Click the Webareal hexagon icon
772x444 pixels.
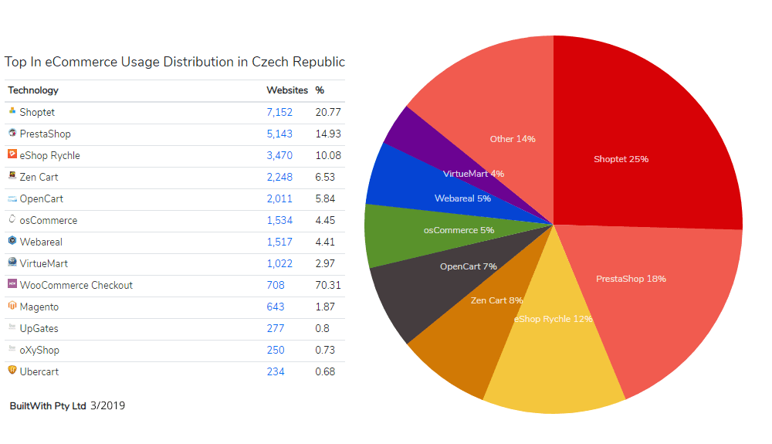coord(12,241)
